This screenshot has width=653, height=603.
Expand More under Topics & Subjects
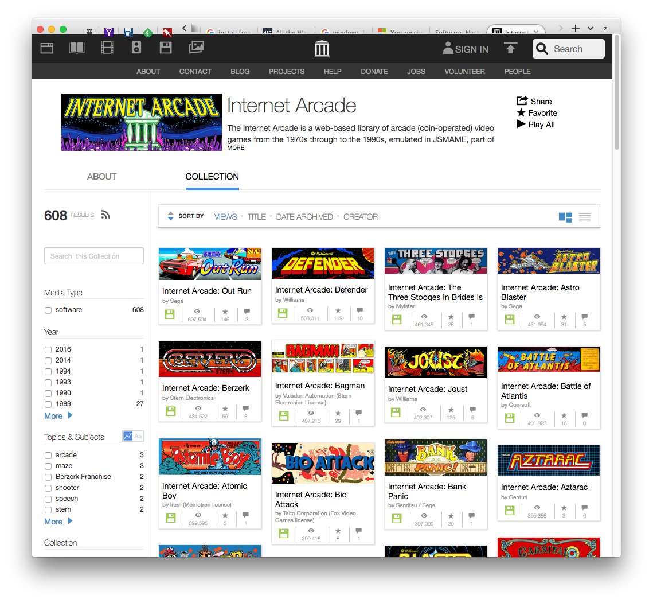click(x=58, y=522)
